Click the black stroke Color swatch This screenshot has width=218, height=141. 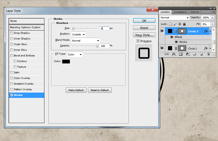[66, 61]
